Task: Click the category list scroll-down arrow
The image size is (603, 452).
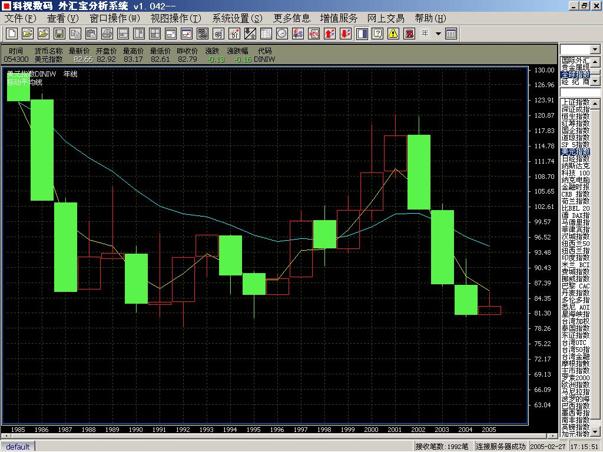Action: pyautogui.click(x=595, y=81)
